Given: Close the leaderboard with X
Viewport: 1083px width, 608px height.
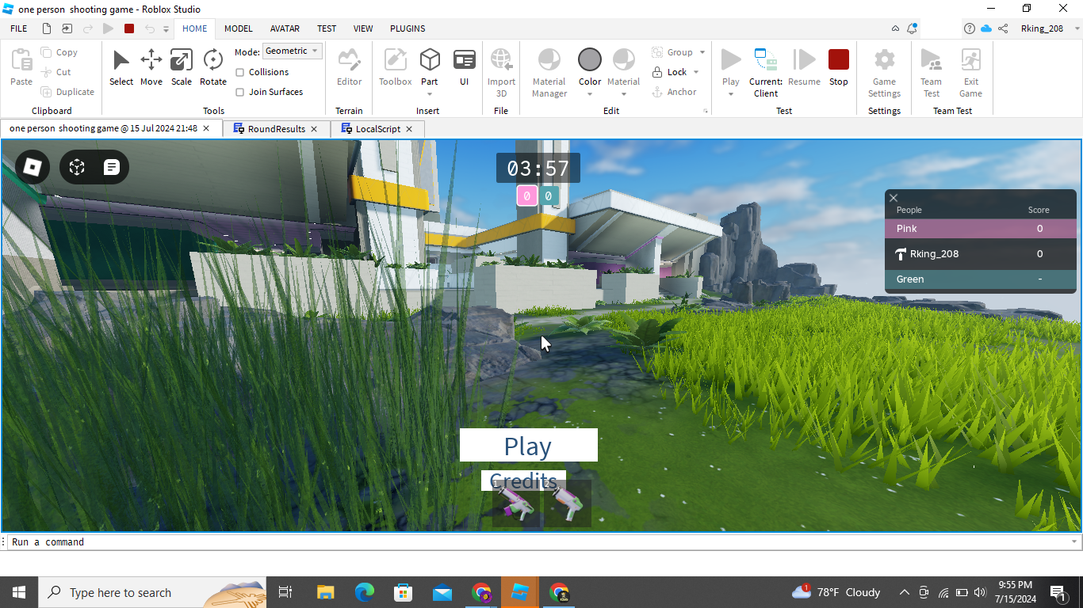Looking at the screenshot, I should coord(894,198).
